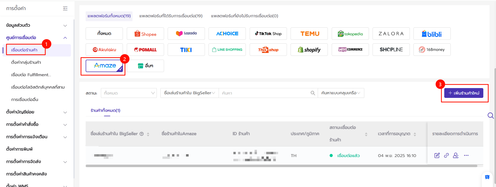Viewport: 496px width, 187px height.
Task: Click the edit store icon in row
Action: pyautogui.click(x=437, y=155)
